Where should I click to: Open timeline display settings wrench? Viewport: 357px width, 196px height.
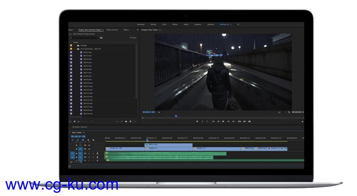pos(93,140)
